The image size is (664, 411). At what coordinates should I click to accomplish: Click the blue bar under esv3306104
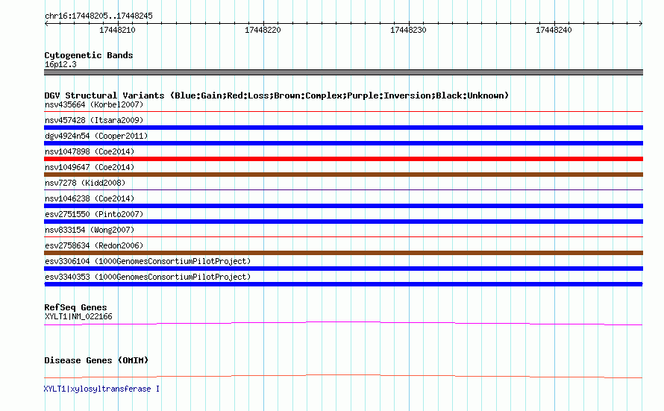343,269
